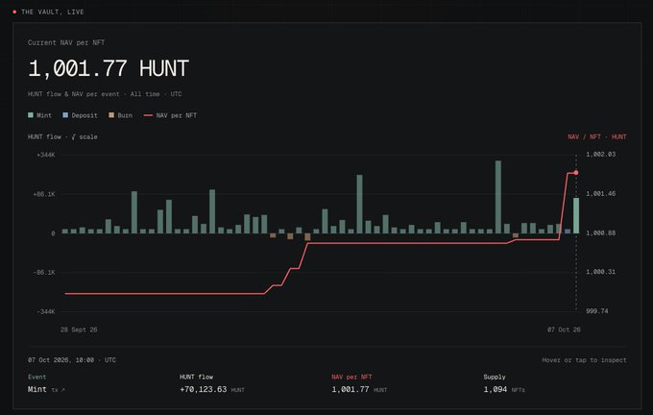Click the Mint legend color swatch

tap(31, 115)
